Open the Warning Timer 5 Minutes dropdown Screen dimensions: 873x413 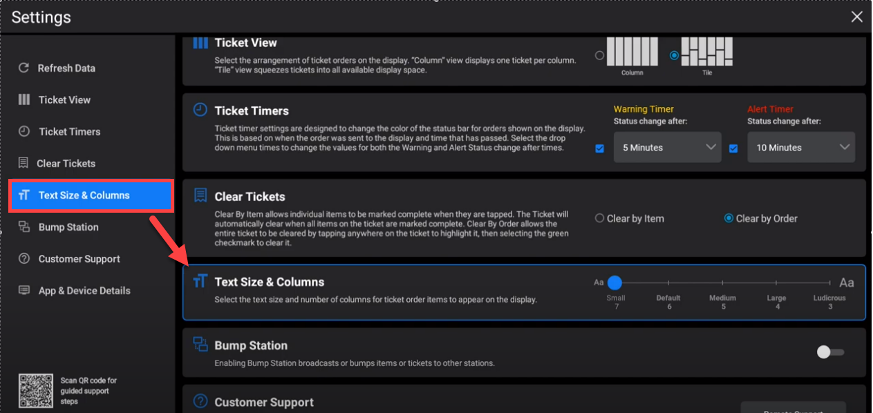point(667,148)
